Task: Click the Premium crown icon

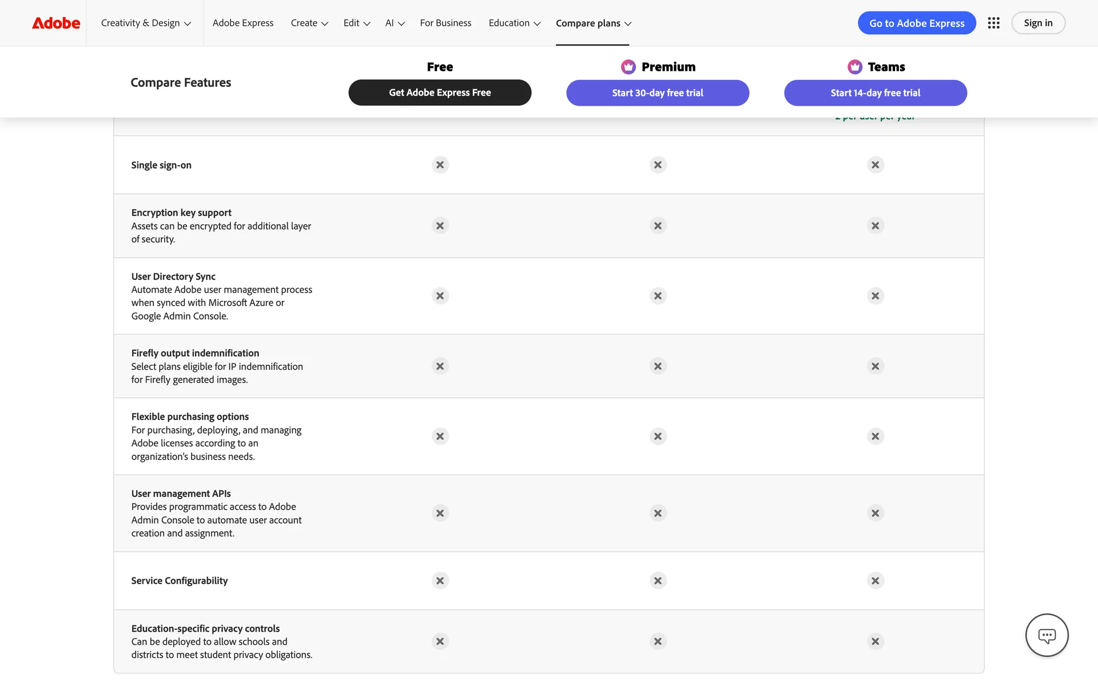Action: (x=628, y=67)
